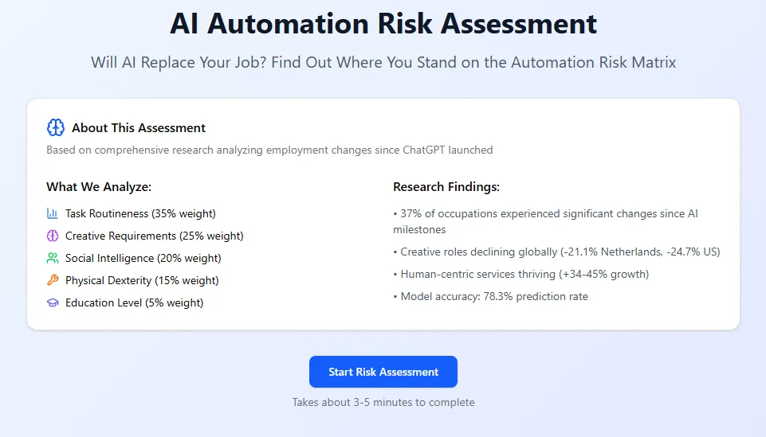Click the 'AI Automation Risk Assessment' page title

[x=383, y=24]
